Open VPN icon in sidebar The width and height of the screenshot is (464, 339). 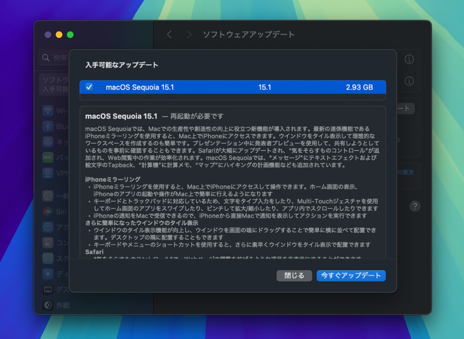pyautogui.click(x=48, y=173)
